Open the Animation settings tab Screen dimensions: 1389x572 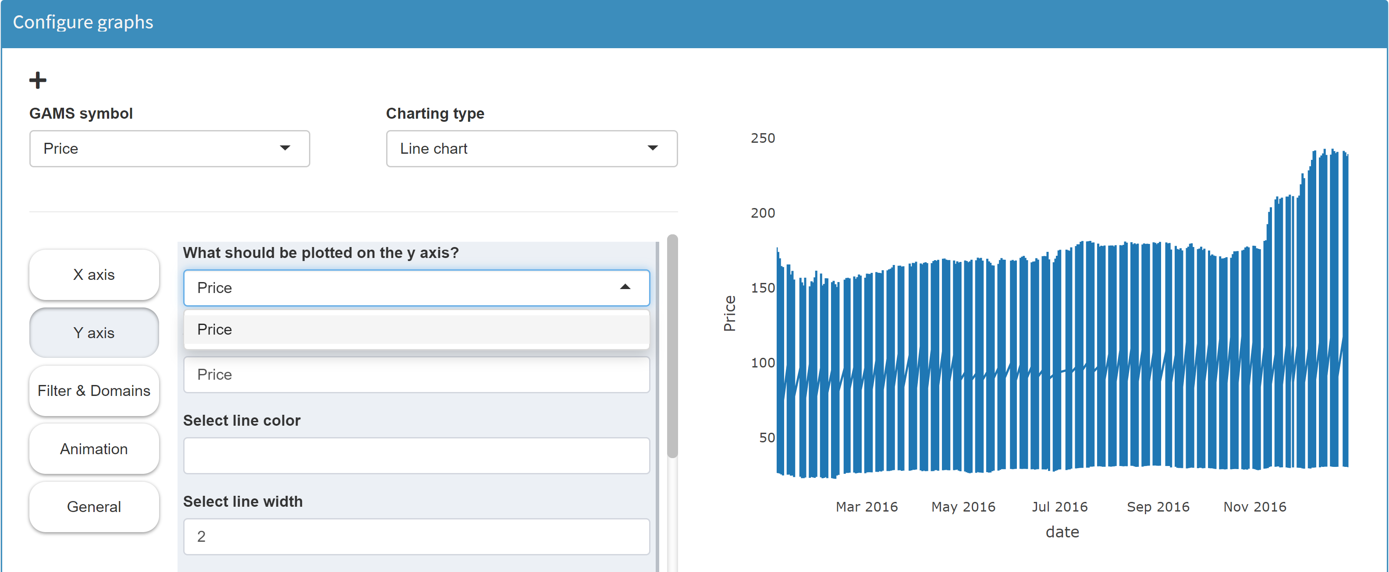(94, 448)
